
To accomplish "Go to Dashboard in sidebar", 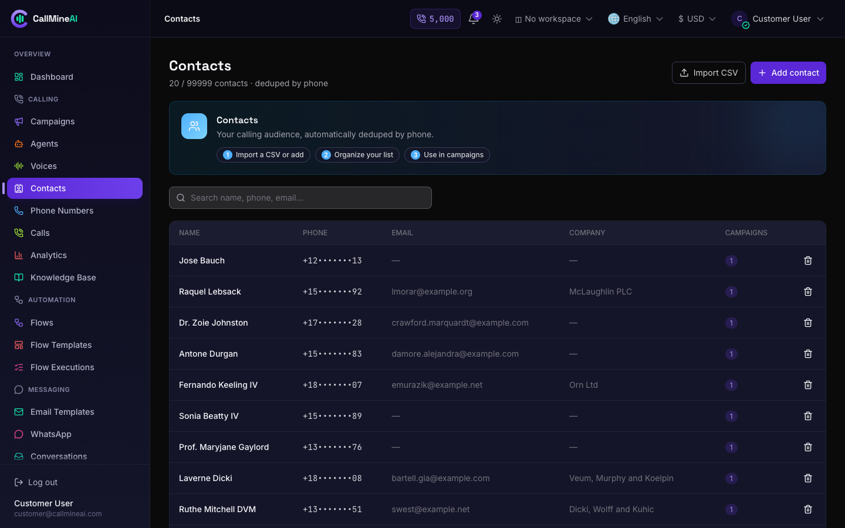I will (75, 77).
